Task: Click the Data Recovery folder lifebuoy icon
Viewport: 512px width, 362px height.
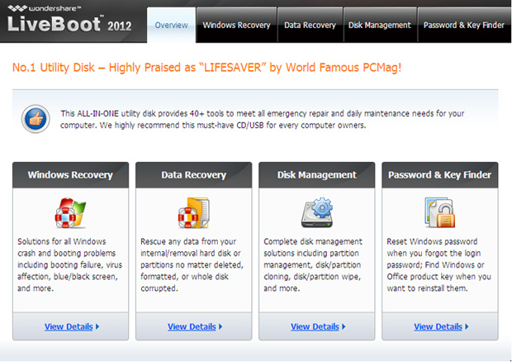Action: [x=193, y=212]
